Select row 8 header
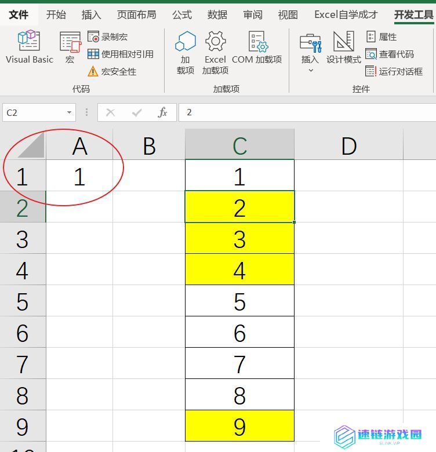Viewport: 436px width, 452px height. point(23,395)
